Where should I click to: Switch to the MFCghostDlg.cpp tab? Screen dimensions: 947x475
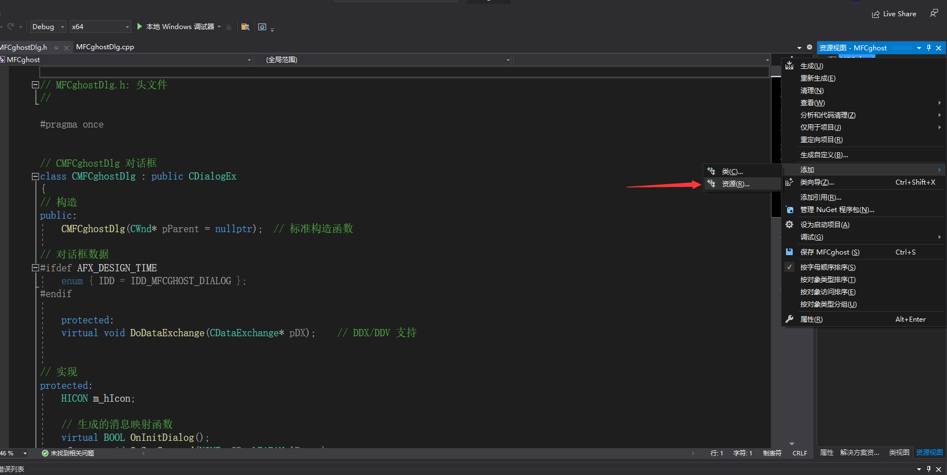pos(105,47)
